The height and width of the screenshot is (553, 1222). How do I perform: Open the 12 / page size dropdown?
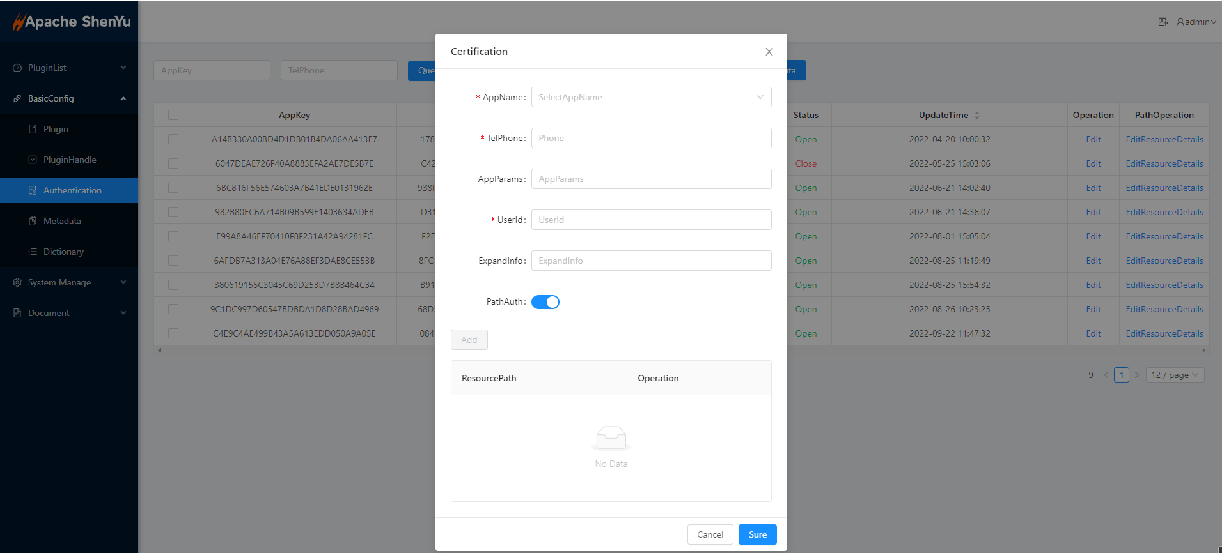pyautogui.click(x=1175, y=375)
